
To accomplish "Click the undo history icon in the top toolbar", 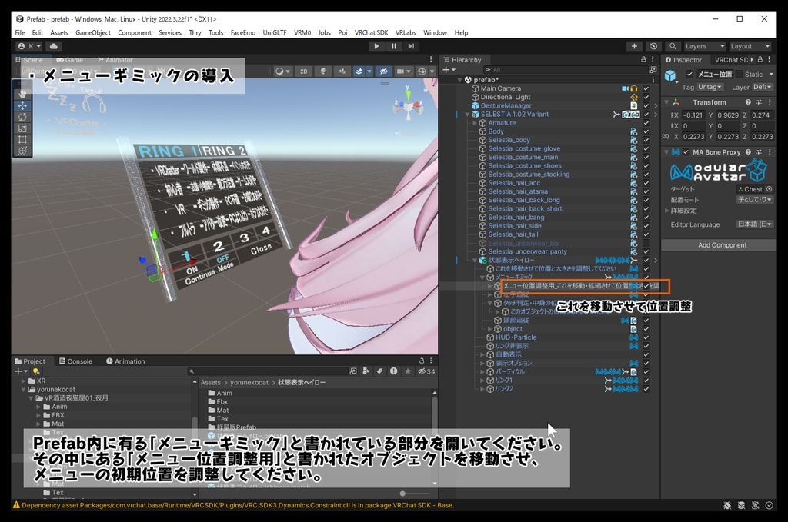I will [x=653, y=46].
